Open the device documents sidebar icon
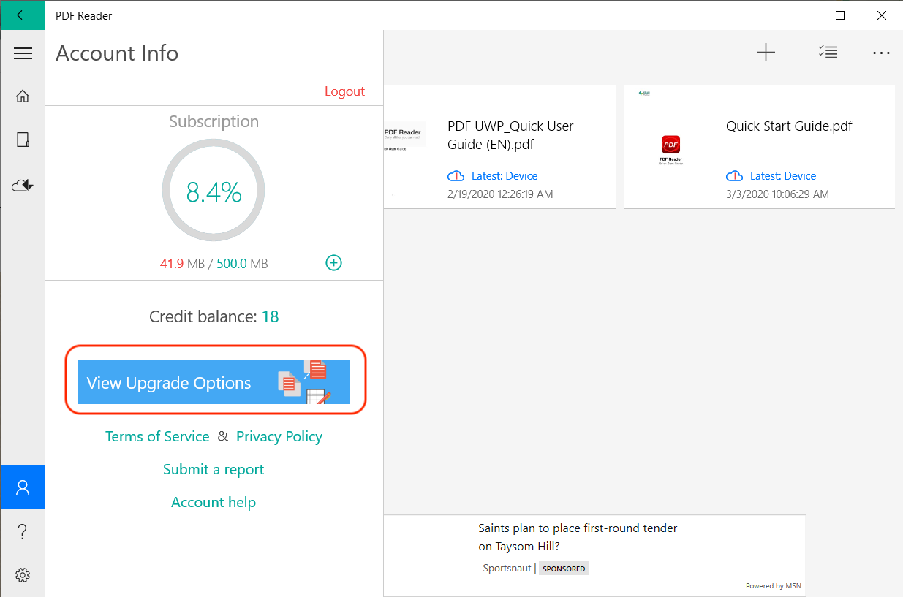This screenshot has width=903, height=597. click(23, 140)
